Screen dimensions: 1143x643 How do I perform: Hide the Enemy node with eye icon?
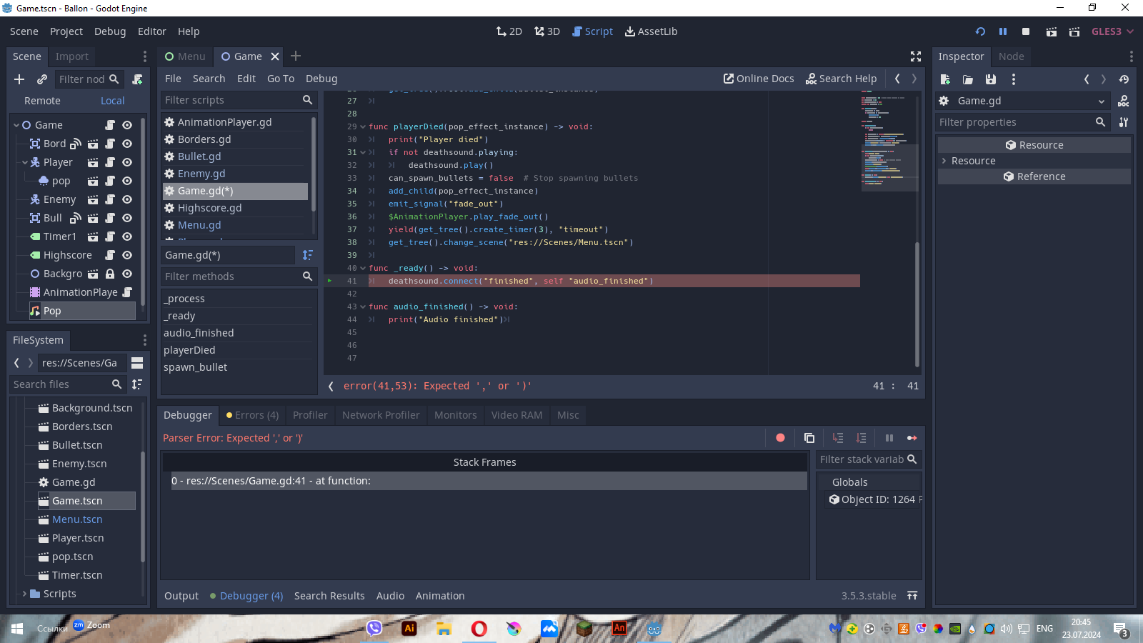[x=127, y=199]
